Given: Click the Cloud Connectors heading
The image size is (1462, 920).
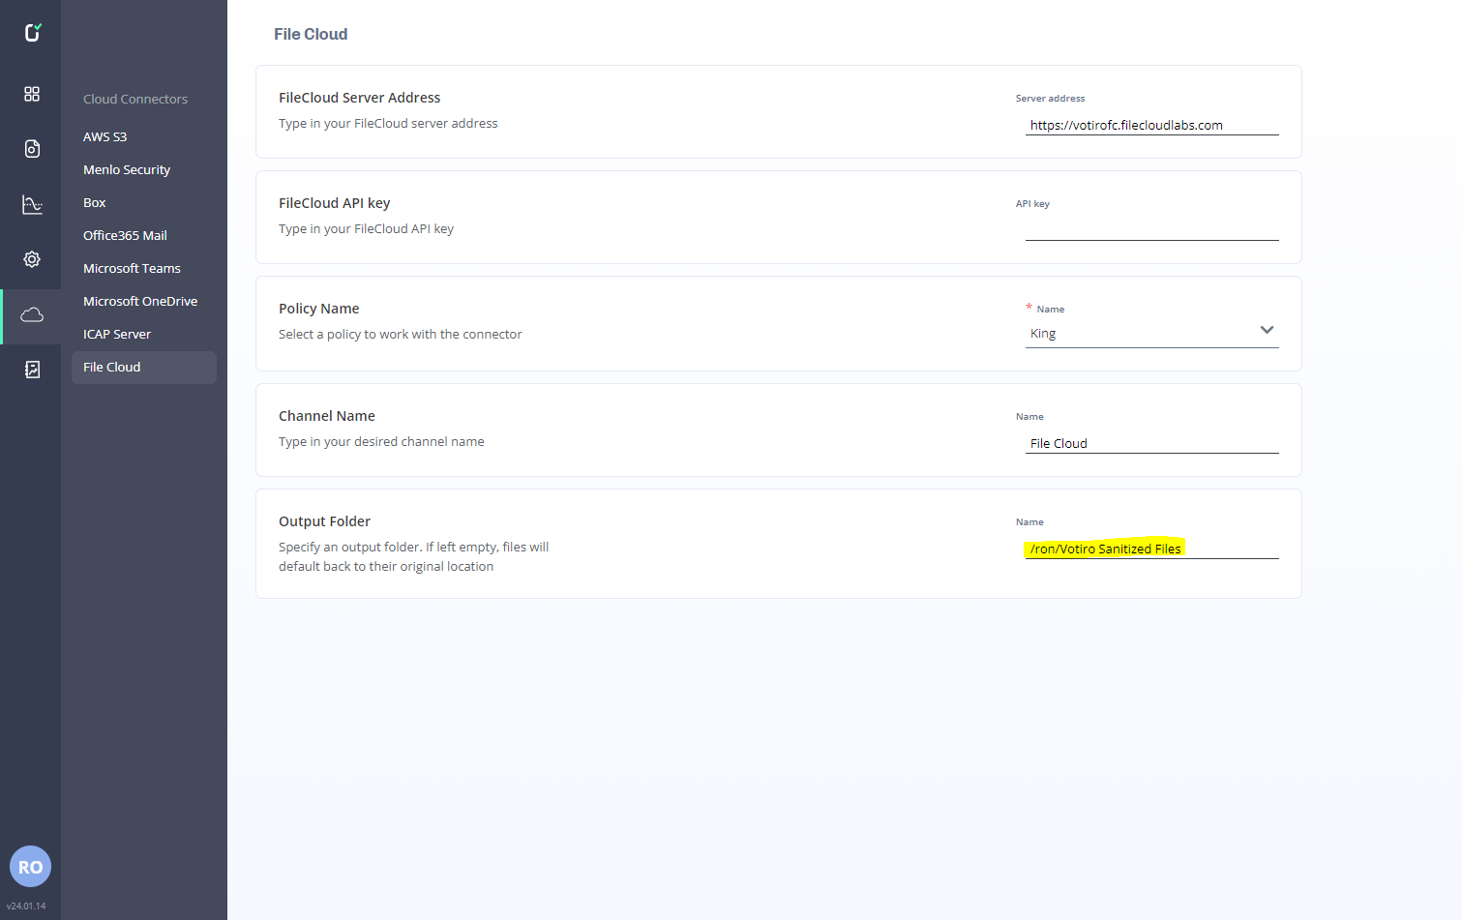Looking at the screenshot, I should tap(135, 99).
